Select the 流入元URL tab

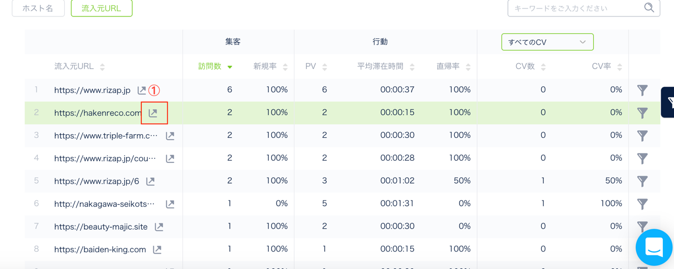[101, 8]
